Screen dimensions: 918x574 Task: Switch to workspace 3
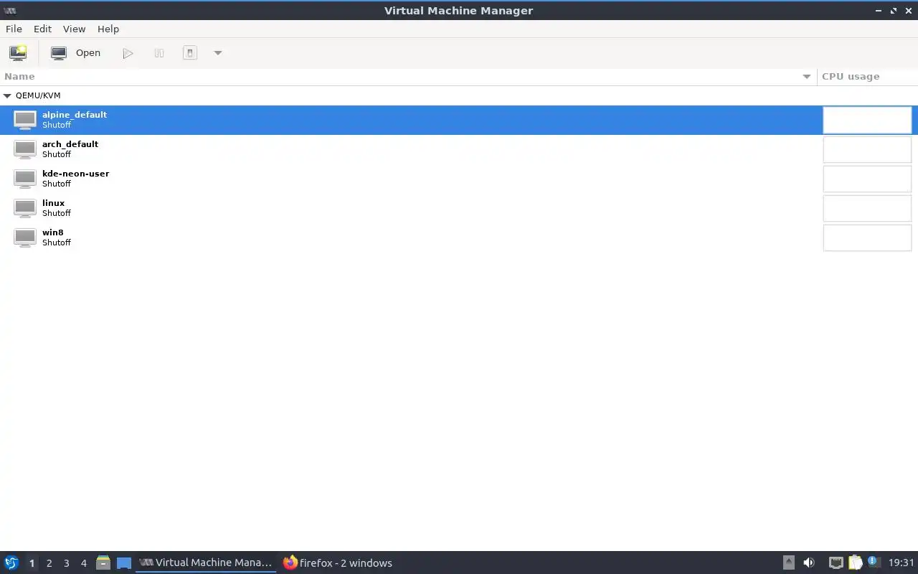pyautogui.click(x=66, y=563)
